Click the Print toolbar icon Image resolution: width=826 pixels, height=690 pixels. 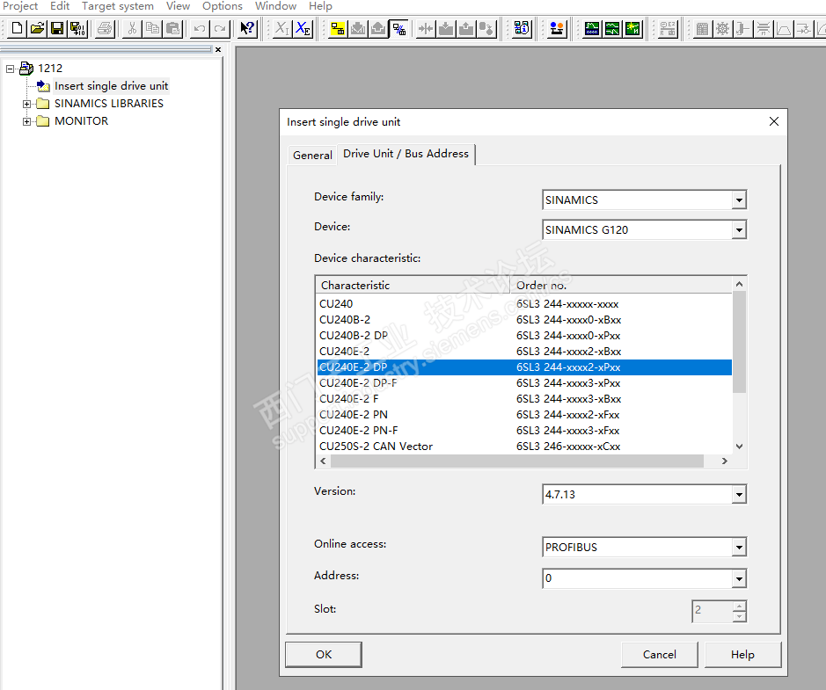[105, 28]
